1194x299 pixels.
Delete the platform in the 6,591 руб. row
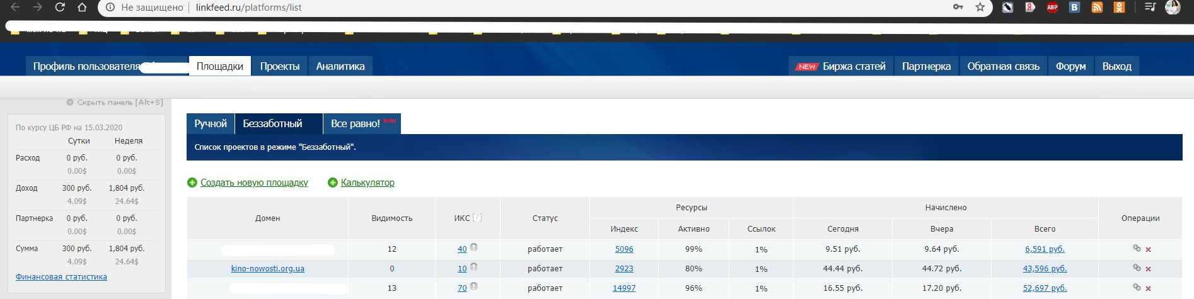1148,250
